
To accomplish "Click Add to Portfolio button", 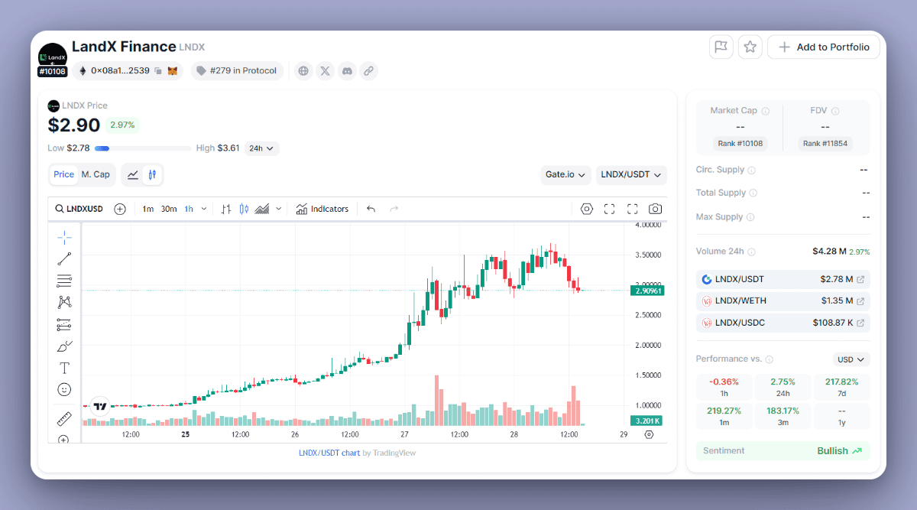I will (824, 47).
